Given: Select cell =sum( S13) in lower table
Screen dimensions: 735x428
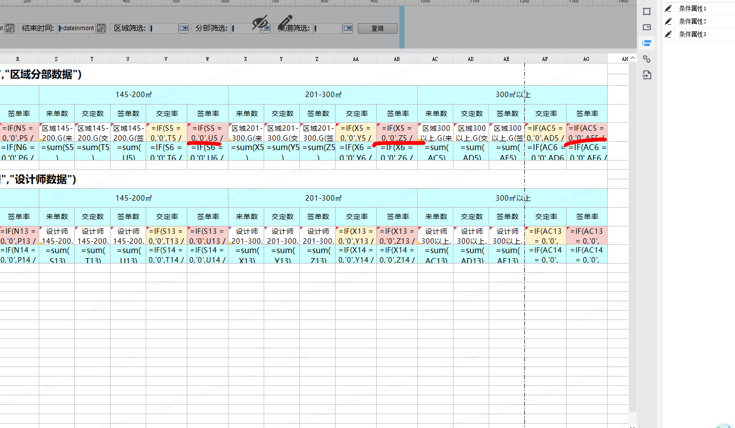Looking at the screenshot, I should [57, 254].
